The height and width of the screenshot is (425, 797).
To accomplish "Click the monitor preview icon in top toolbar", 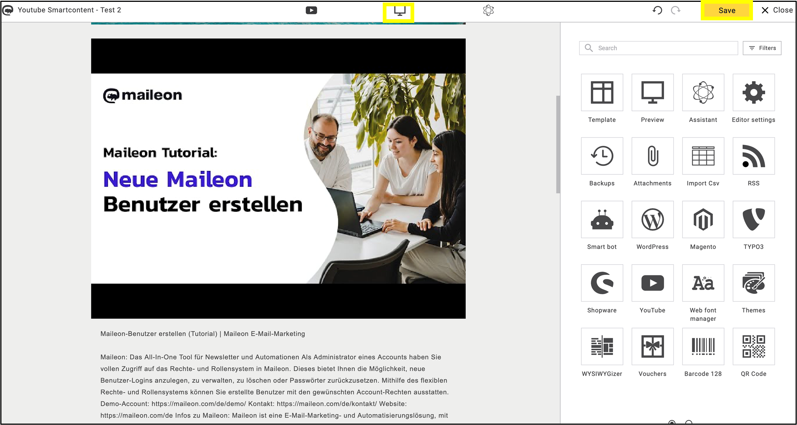I will click(x=399, y=11).
